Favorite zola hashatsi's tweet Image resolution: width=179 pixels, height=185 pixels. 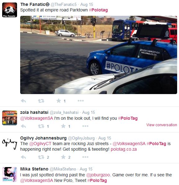coord(63,126)
